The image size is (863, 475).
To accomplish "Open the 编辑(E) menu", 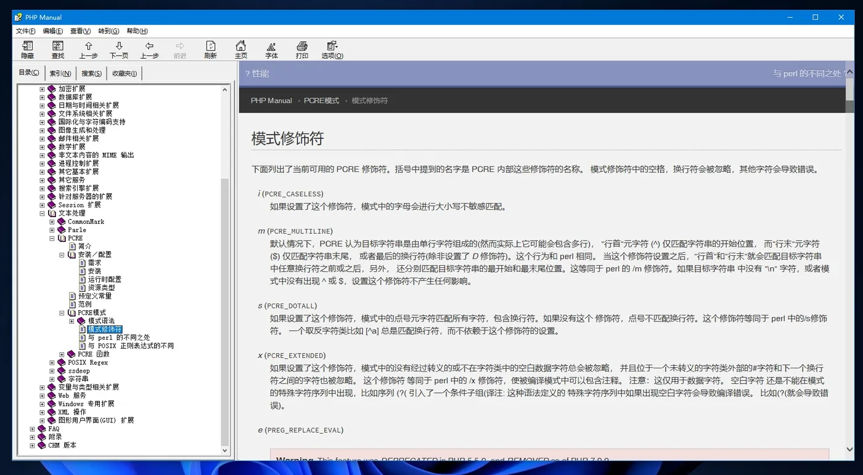I will pyautogui.click(x=53, y=31).
